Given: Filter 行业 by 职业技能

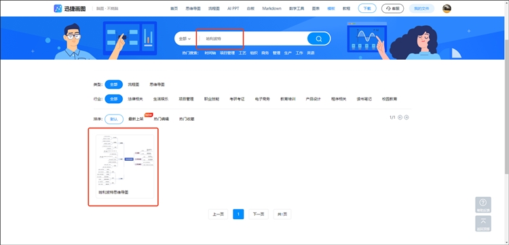Looking at the screenshot, I should [212, 99].
